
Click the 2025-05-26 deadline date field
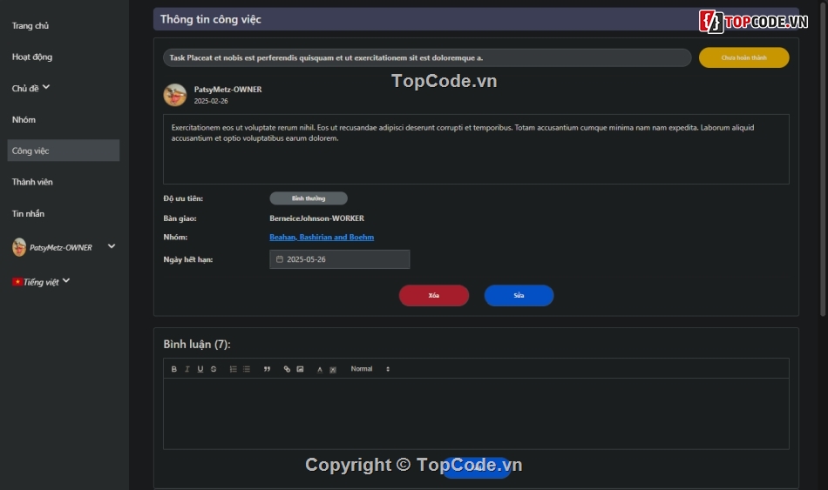pos(340,259)
